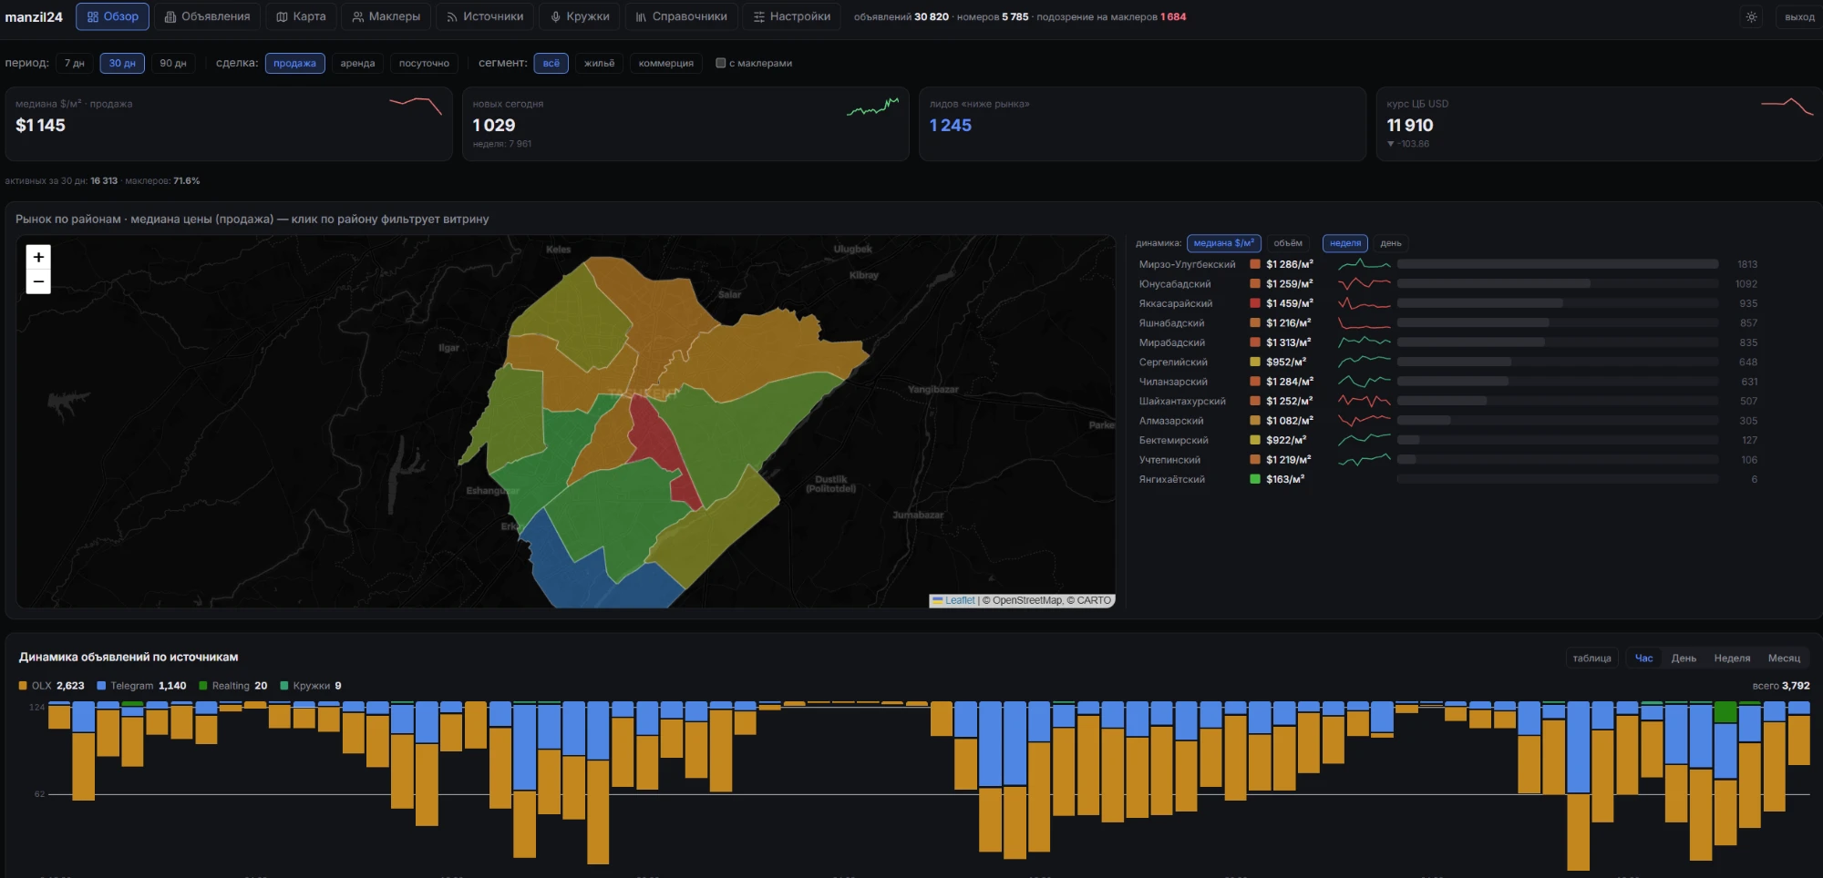
Task: Click the yellow Сергелийский color swatch
Action: coord(1255,362)
